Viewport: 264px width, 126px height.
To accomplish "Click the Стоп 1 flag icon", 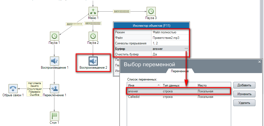I will point(54,116).
